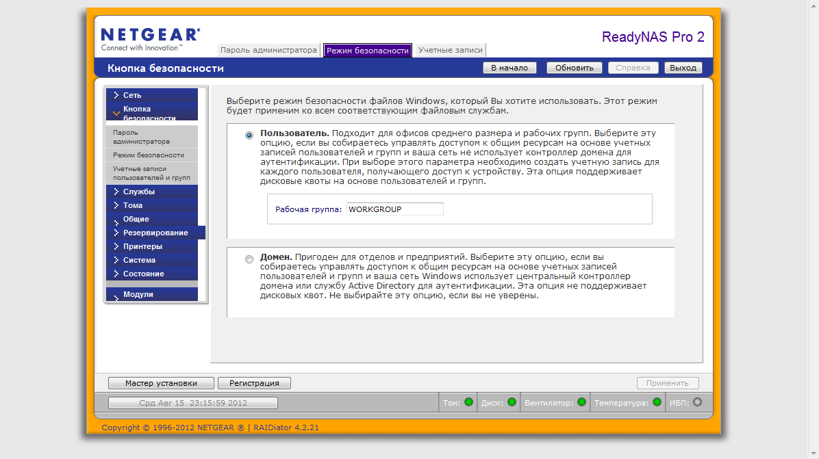
Task: Expand the 'Общие' sidebar section
Action: [151, 219]
